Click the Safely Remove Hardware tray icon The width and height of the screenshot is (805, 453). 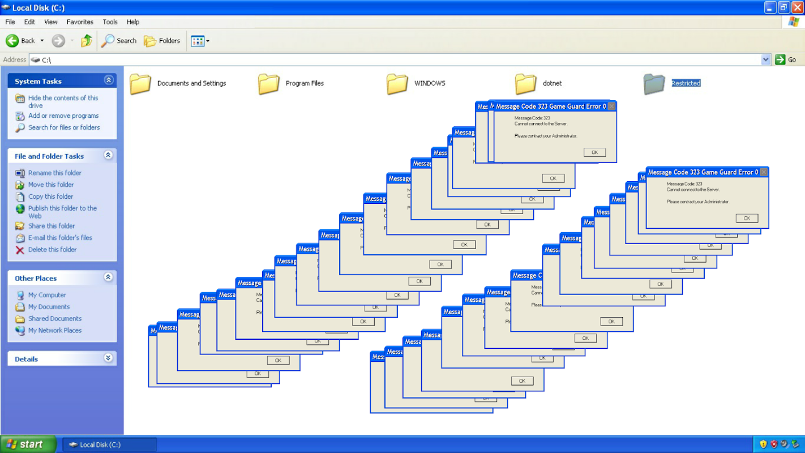pos(794,445)
